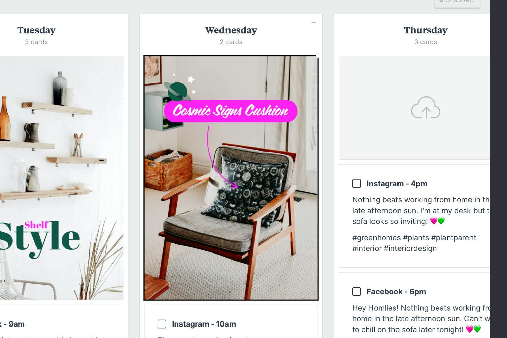
Task: Click the card count under Wednesday
Action: point(231,42)
